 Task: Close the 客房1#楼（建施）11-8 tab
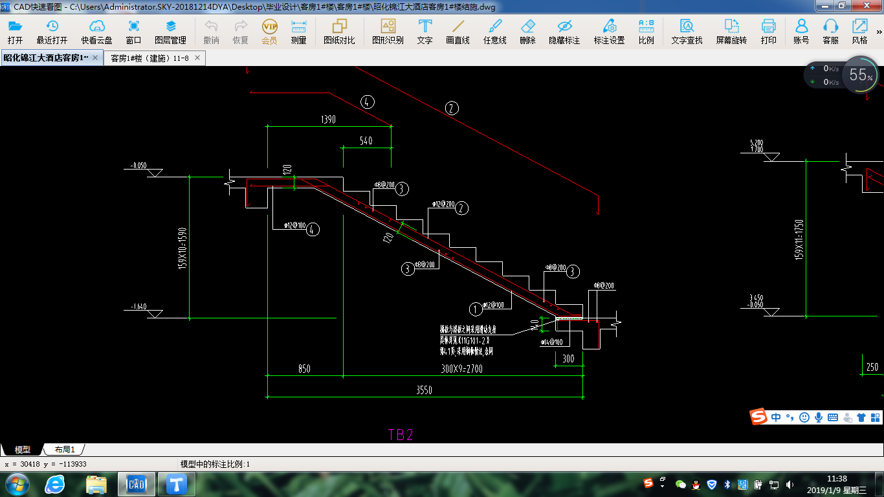coord(198,58)
